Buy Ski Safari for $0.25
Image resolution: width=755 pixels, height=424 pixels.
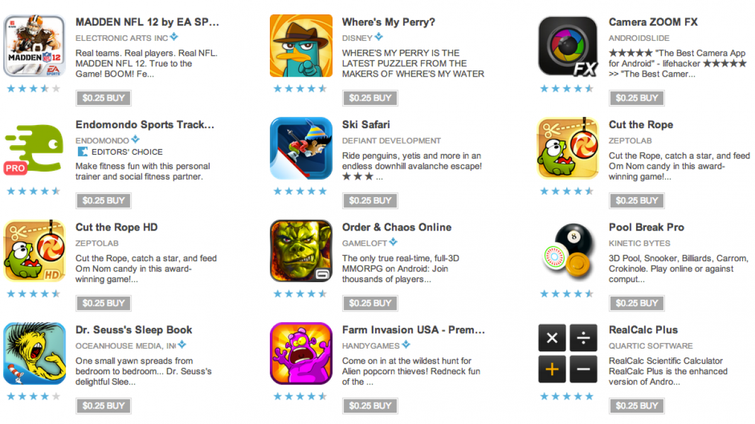pos(370,200)
